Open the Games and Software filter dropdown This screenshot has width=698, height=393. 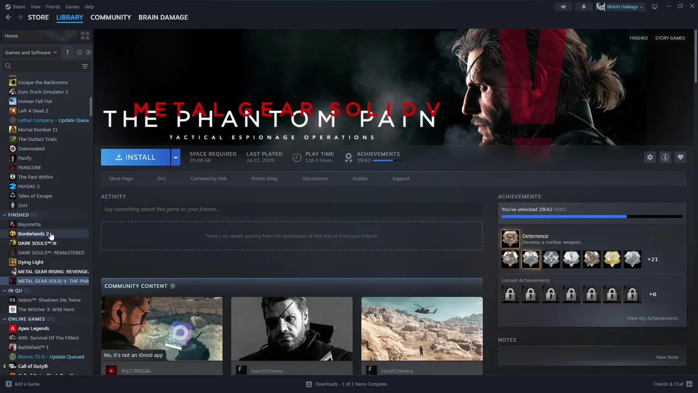pyautogui.click(x=31, y=52)
